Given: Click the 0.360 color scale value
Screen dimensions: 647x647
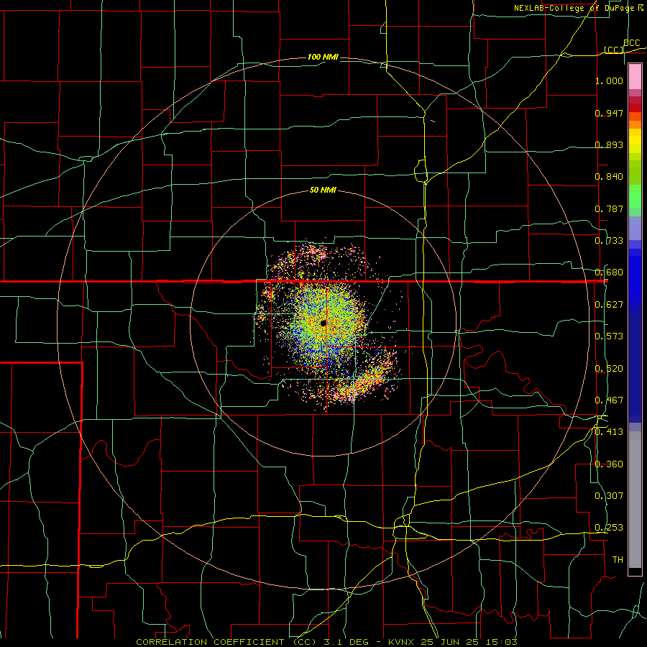Looking at the screenshot, I should coord(609,464).
